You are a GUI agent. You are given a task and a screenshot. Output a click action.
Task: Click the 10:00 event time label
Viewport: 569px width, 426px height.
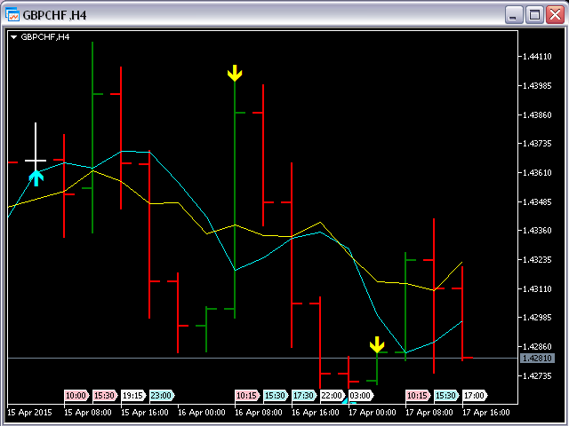(76, 395)
